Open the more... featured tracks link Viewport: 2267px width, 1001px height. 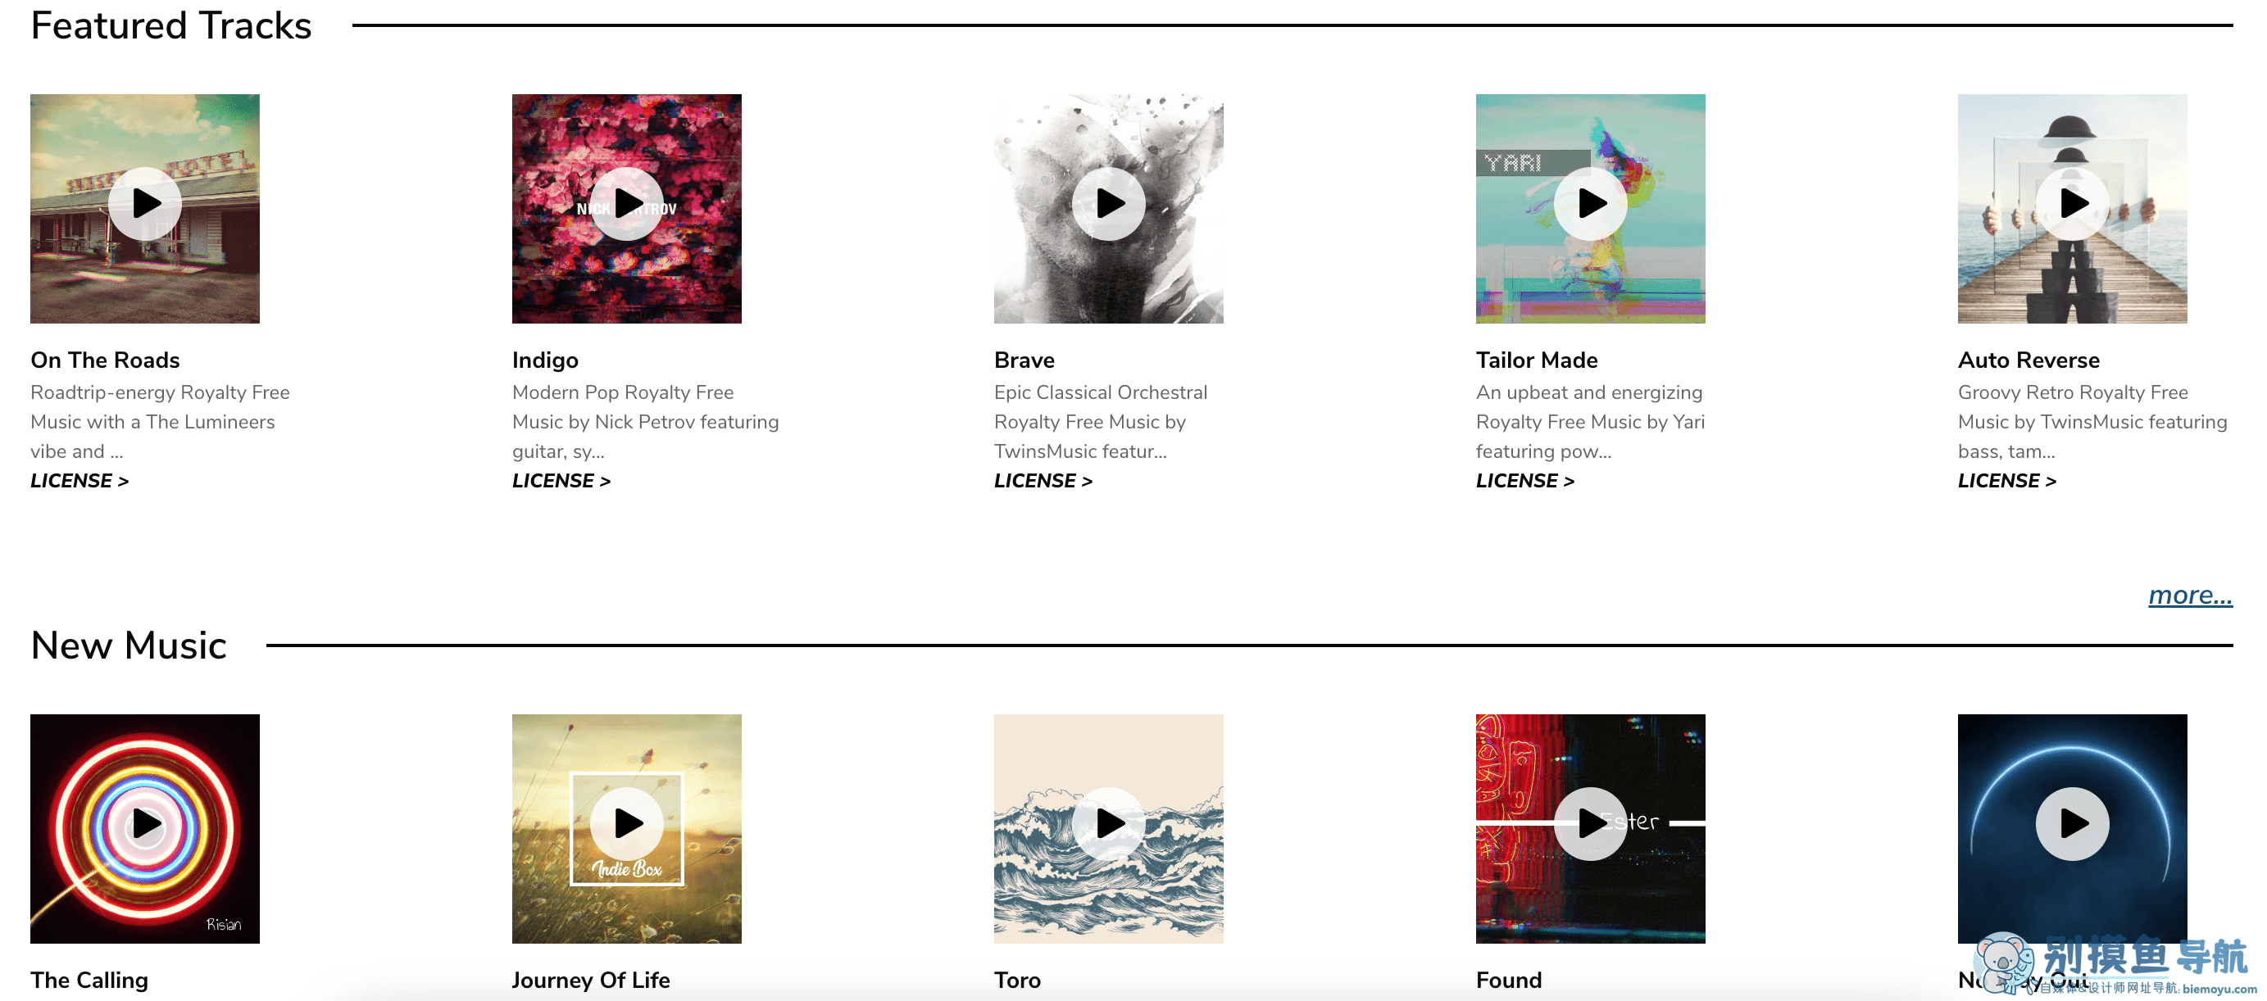(x=2191, y=596)
